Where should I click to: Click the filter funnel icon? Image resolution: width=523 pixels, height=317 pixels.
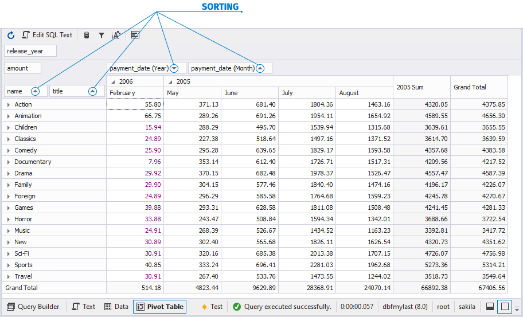click(x=102, y=35)
